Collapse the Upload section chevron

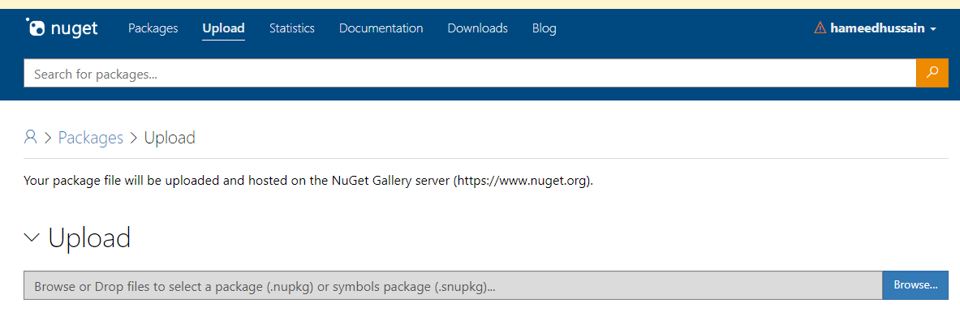[x=32, y=237]
